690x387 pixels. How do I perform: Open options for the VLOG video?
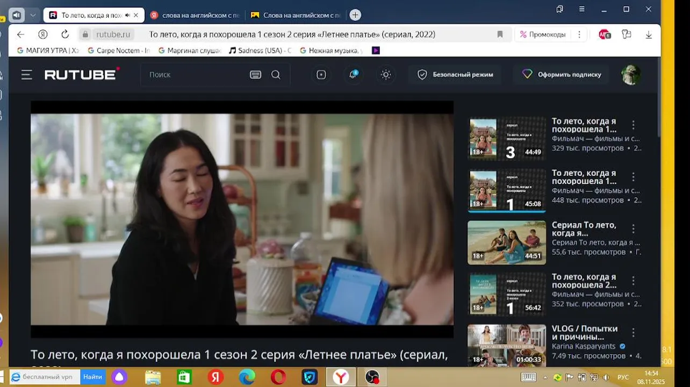(633, 333)
